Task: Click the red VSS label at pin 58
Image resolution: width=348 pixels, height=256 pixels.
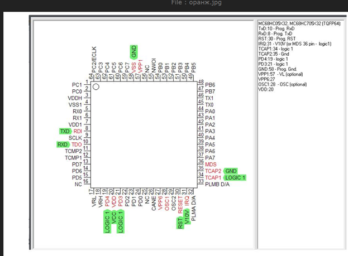Action: click(x=134, y=67)
